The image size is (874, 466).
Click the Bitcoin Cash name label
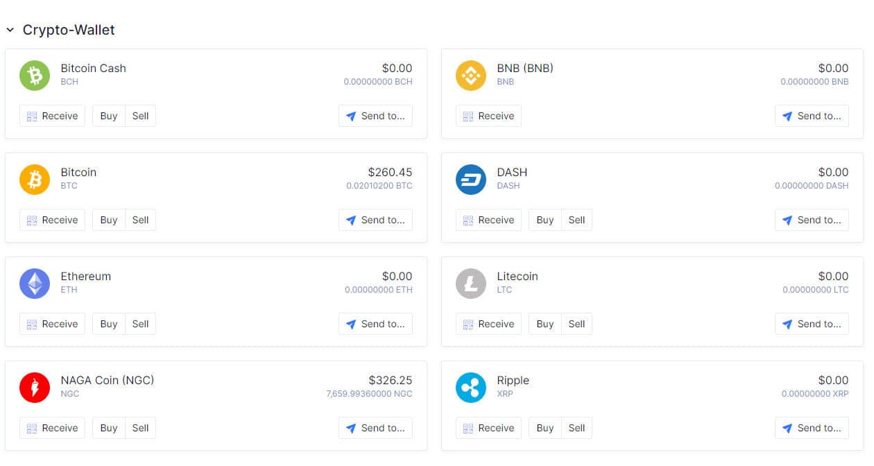(93, 68)
